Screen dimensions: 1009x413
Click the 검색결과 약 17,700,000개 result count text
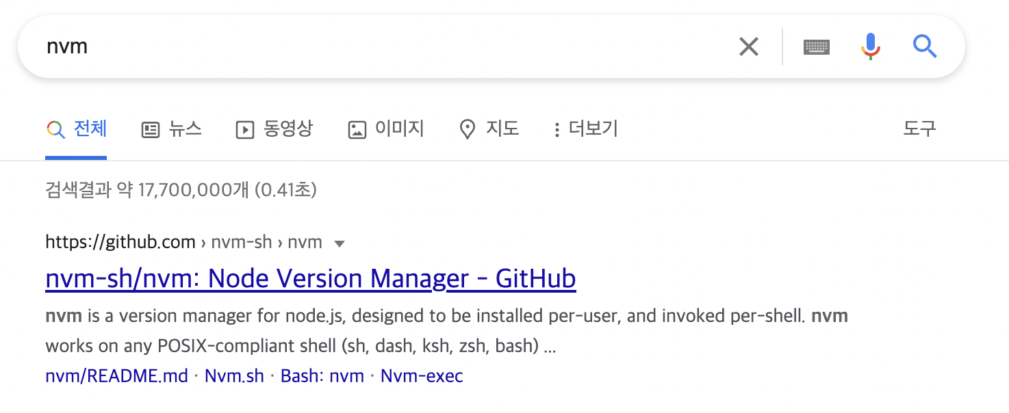(x=181, y=190)
